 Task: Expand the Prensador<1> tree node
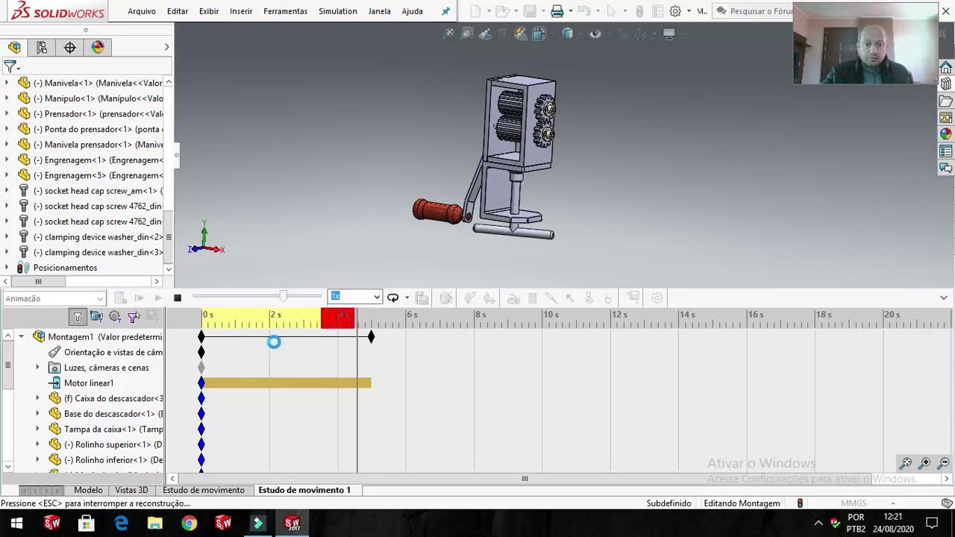pyautogui.click(x=7, y=113)
